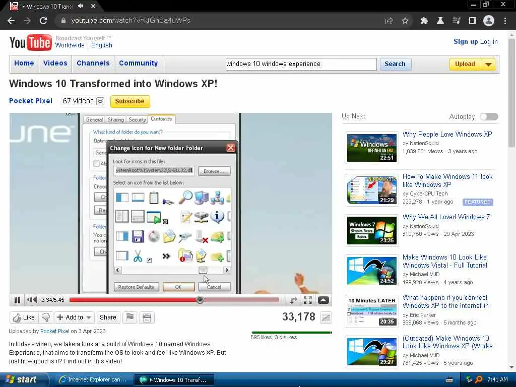Change language via English link

pos(102,45)
